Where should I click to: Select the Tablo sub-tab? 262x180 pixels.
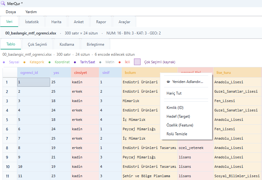coord(11,44)
